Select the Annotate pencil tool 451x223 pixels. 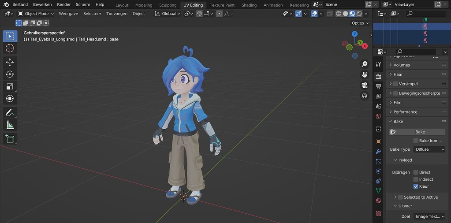[10, 113]
